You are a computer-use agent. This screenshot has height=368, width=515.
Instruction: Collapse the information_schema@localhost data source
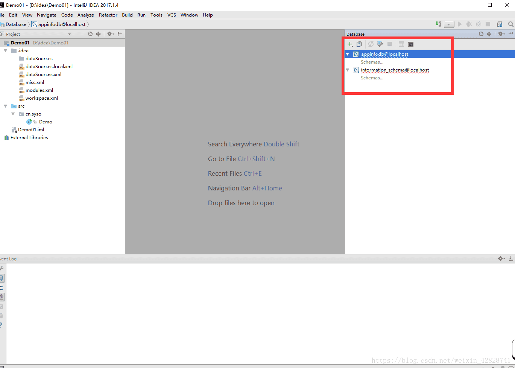[x=348, y=70]
